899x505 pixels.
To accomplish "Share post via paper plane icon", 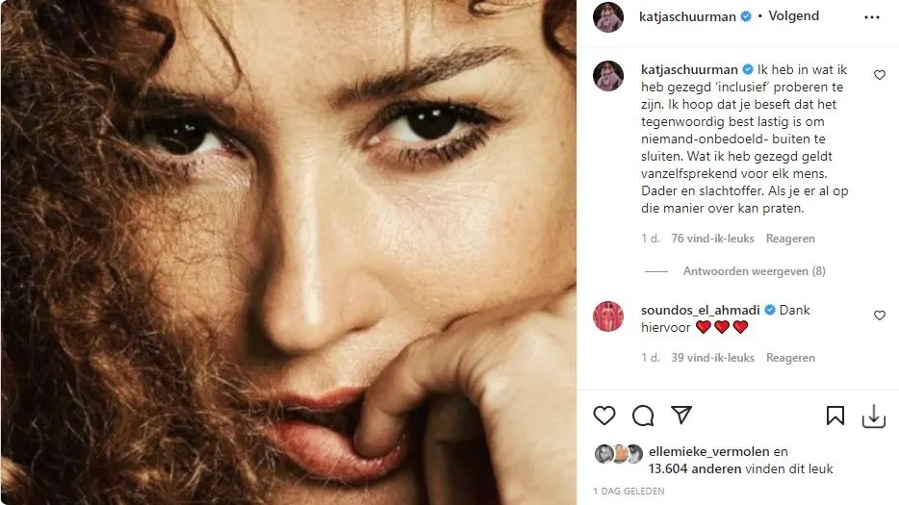I will (x=681, y=416).
